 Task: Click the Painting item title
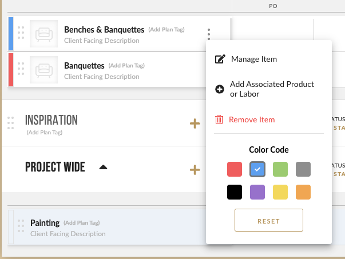pyautogui.click(x=45, y=223)
